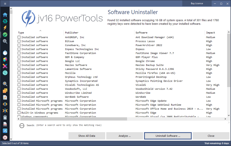Click the list scroll down arrow
The image size is (231, 146).
229,115
